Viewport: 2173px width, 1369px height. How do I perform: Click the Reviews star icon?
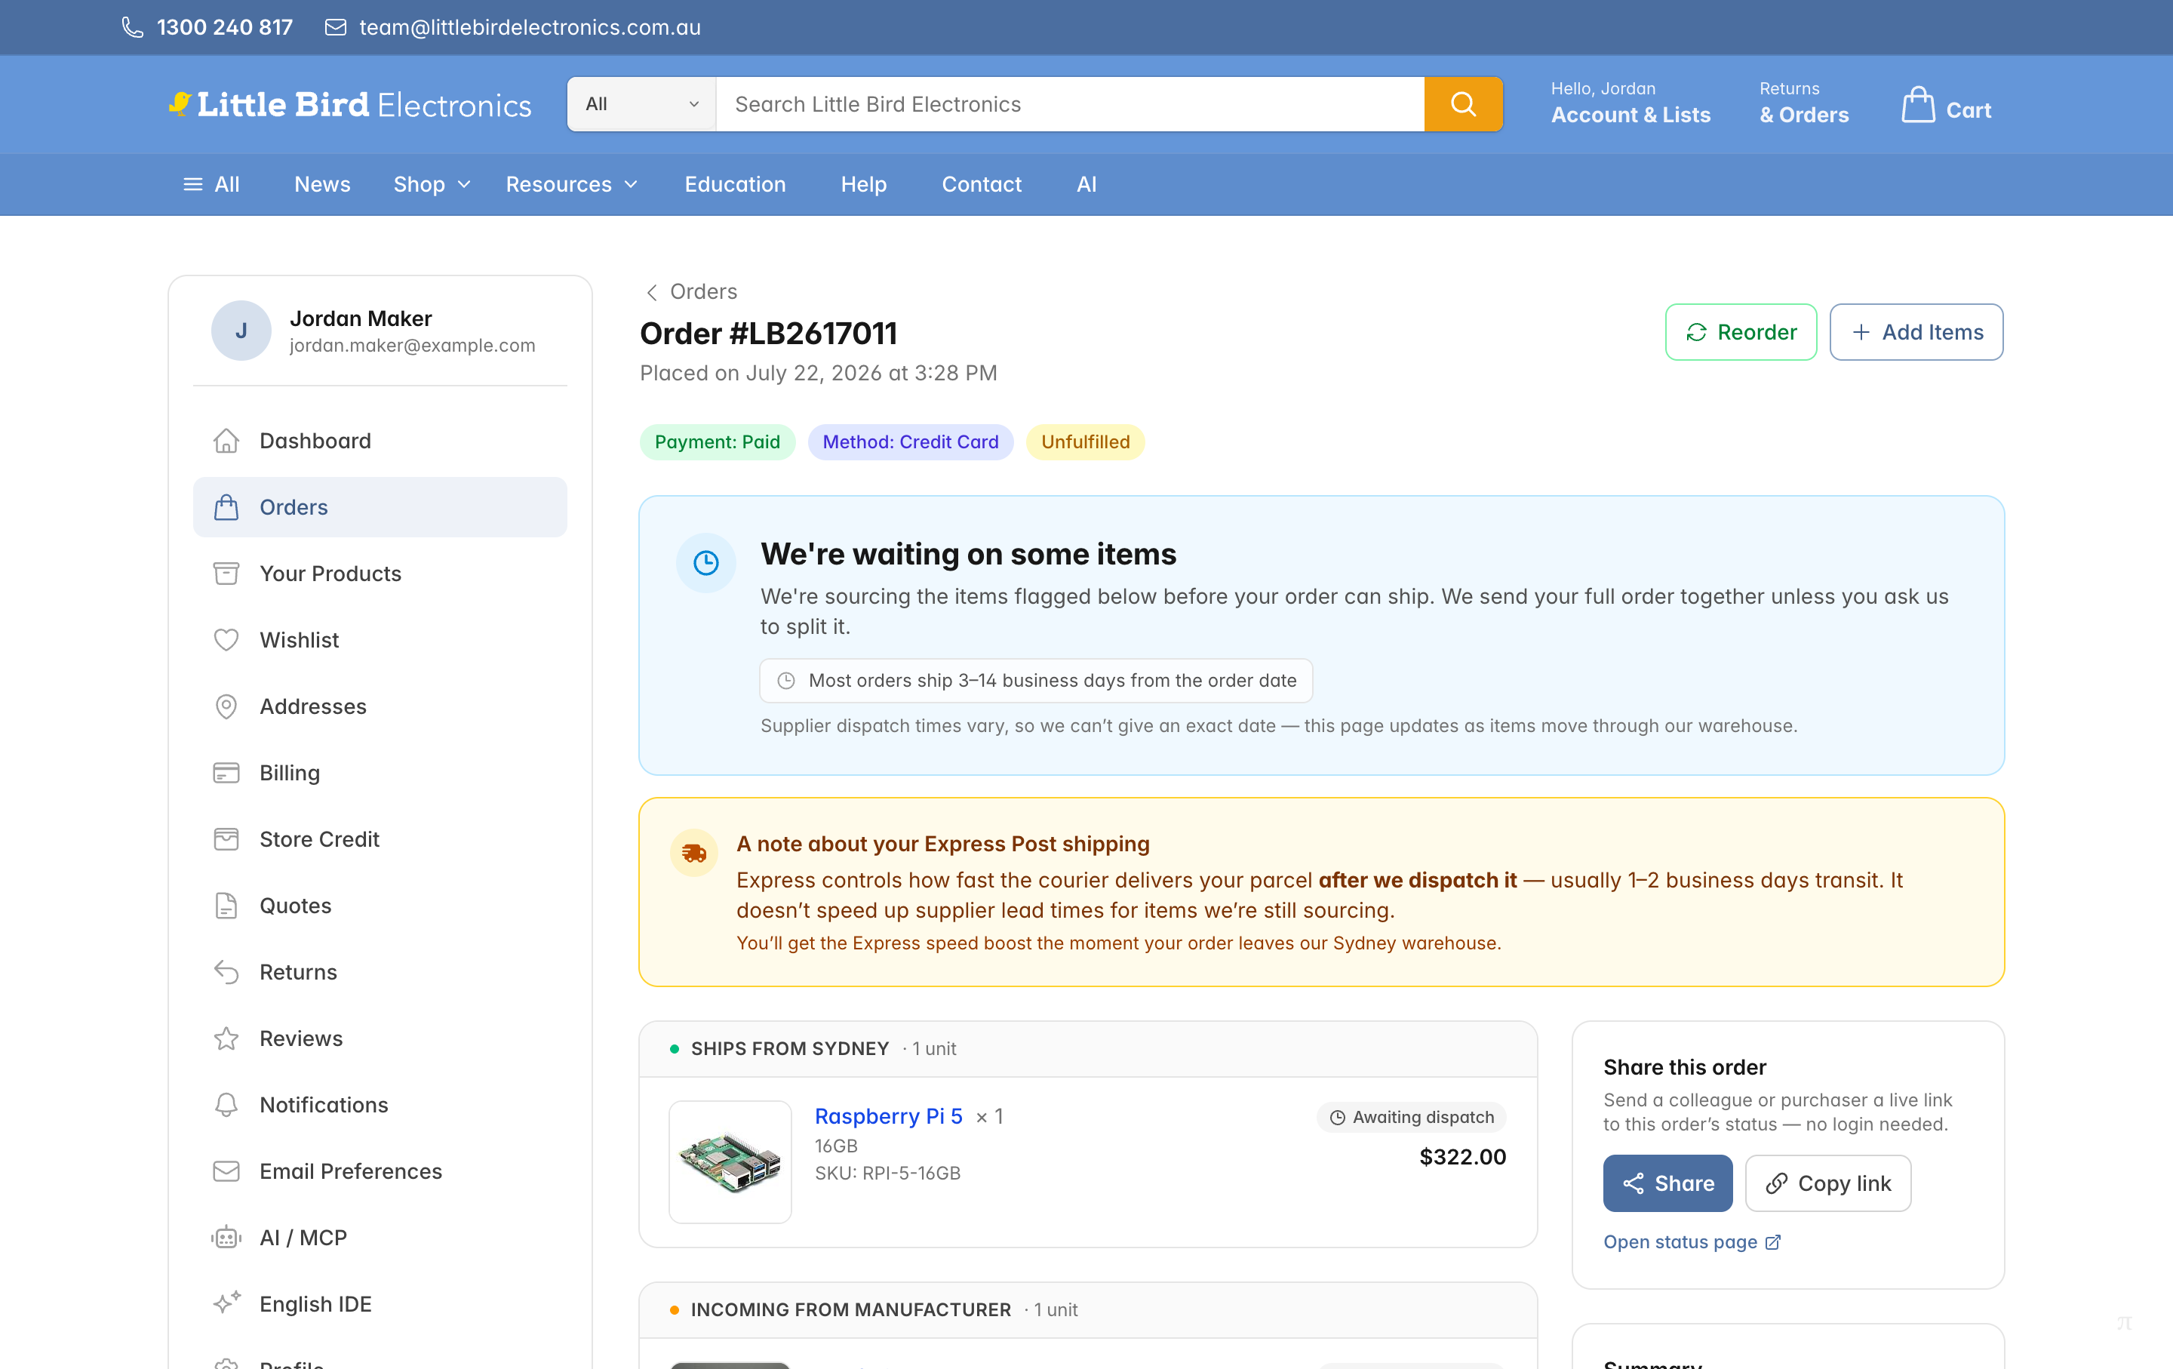pos(226,1038)
